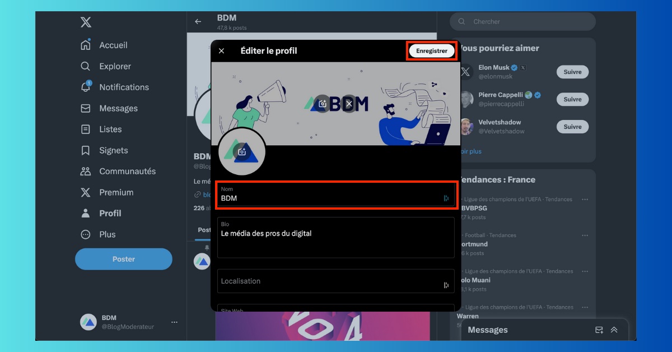Click the Messages drawer title
Screen dimensions: 672x352
(488, 330)
